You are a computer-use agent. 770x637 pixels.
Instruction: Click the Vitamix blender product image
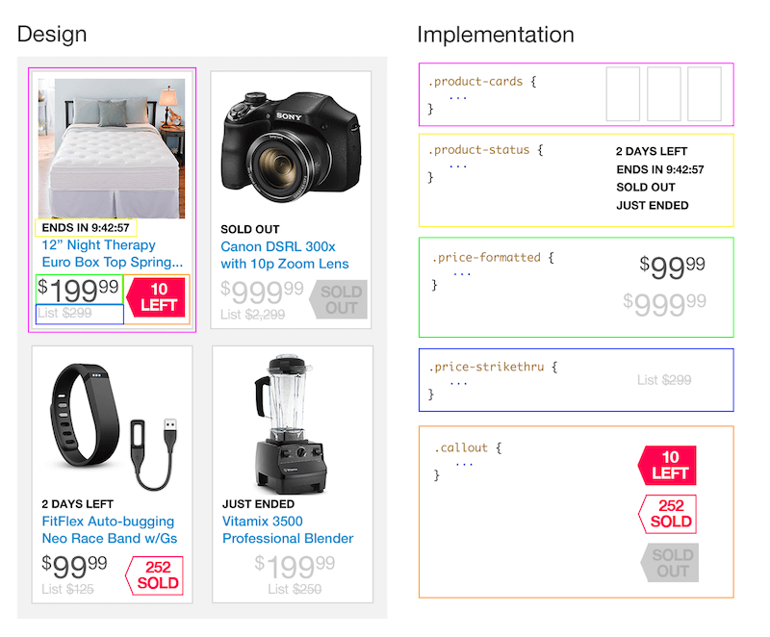point(288,420)
